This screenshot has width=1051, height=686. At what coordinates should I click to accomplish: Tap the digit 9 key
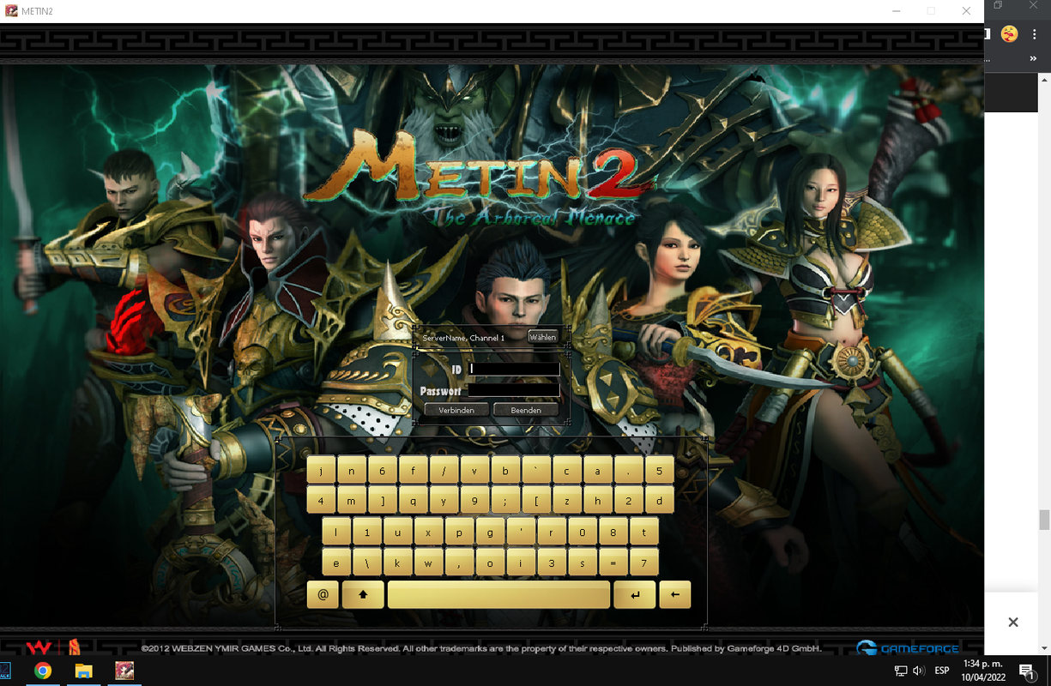coord(474,501)
